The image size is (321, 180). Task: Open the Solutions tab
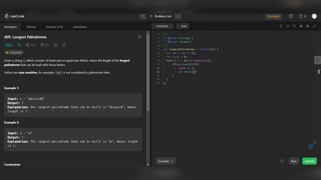[54, 27]
